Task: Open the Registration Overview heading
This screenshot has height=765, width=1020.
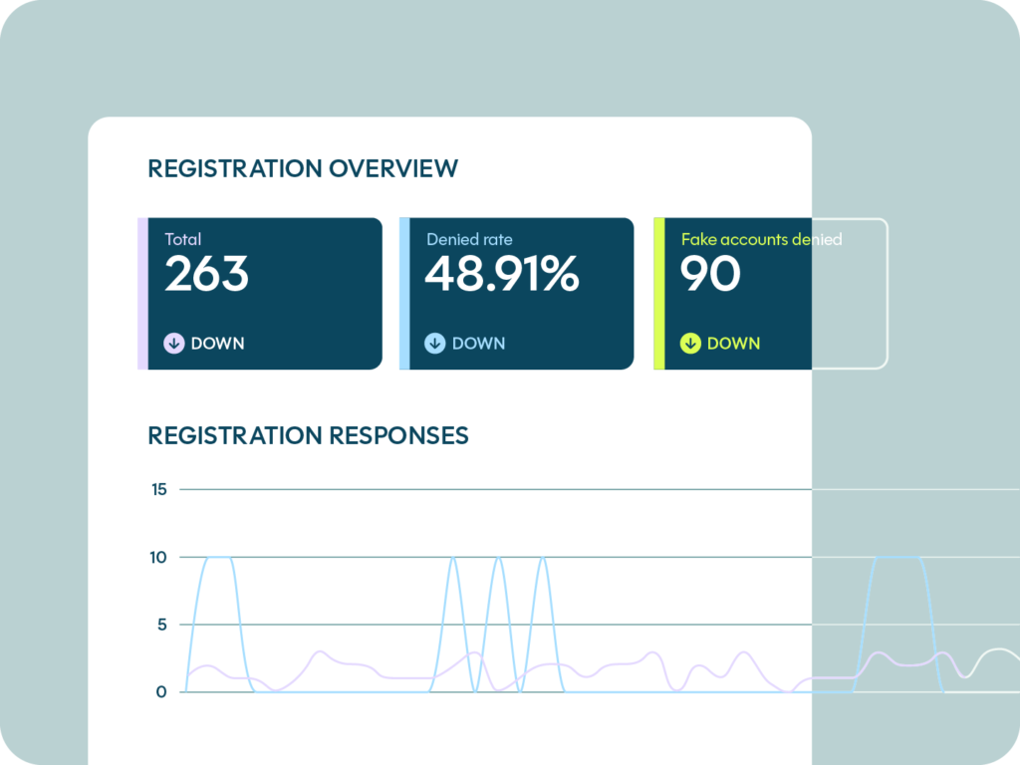Action: [x=303, y=168]
